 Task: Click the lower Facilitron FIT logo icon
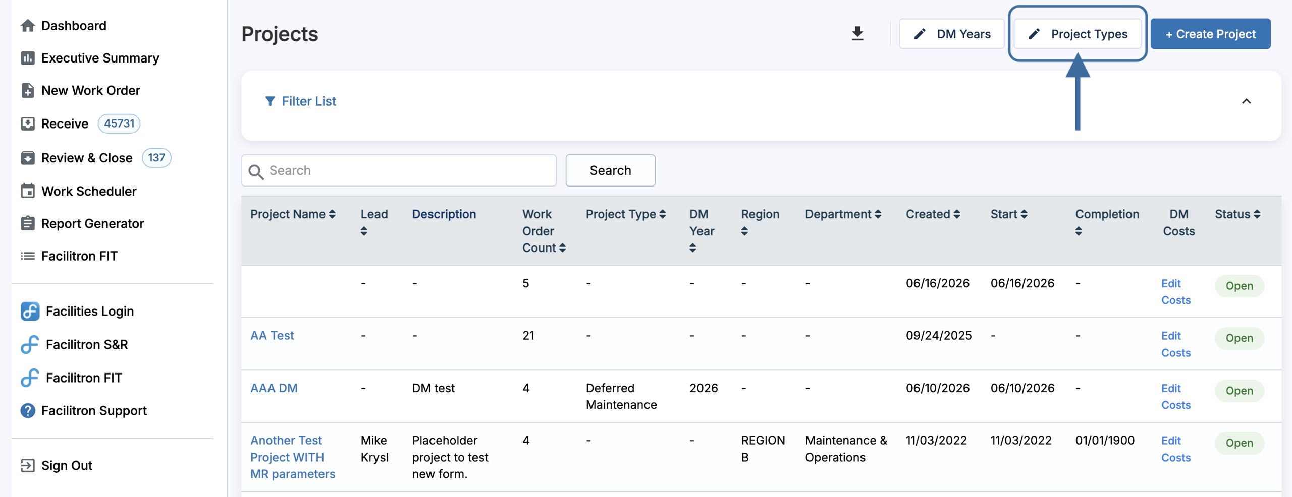click(30, 378)
